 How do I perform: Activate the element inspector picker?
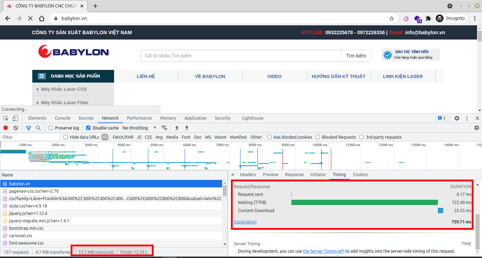(x=6, y=118)
